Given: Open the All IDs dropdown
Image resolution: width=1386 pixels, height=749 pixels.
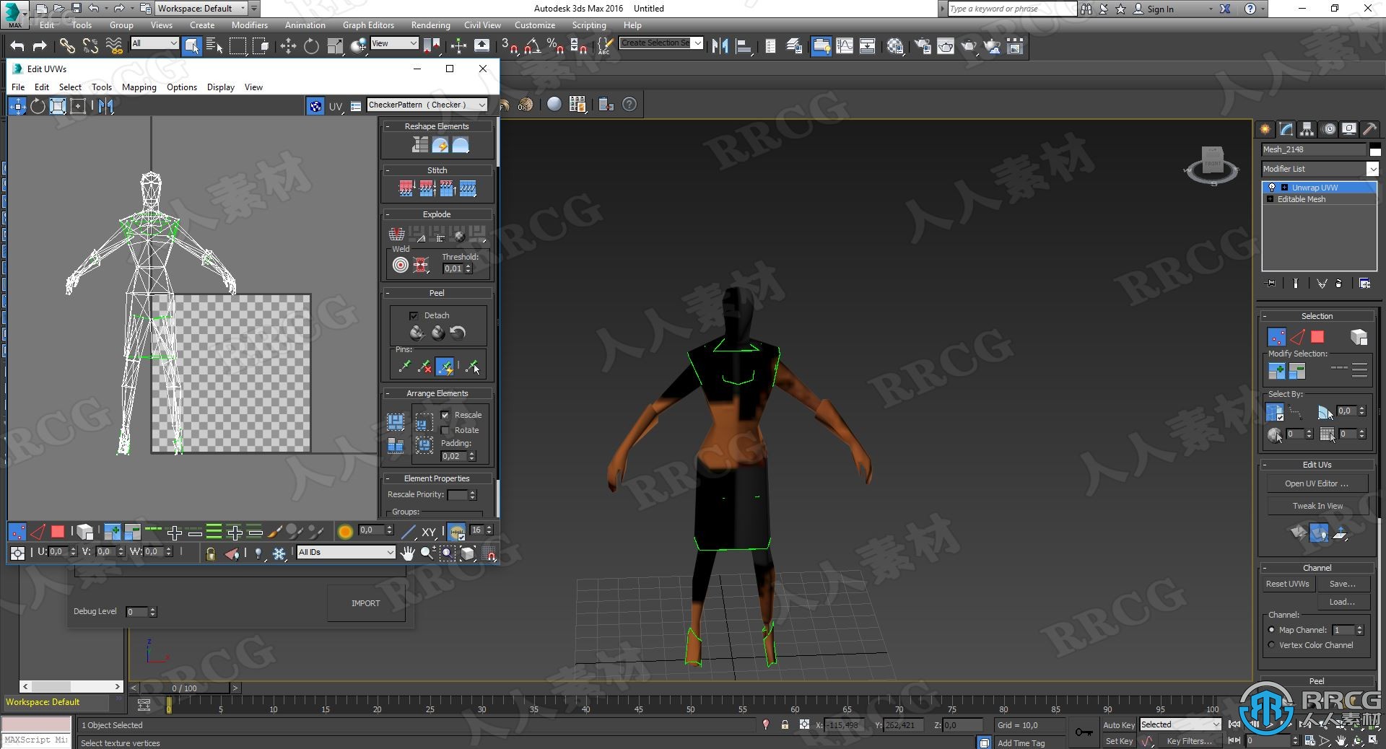Looking at the screenshot, I should click(346, 552).
